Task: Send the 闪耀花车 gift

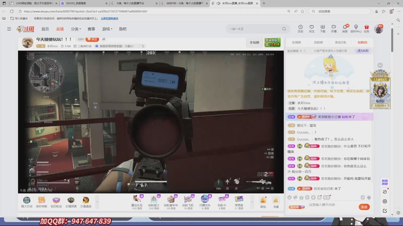Action: click(205, 202)
